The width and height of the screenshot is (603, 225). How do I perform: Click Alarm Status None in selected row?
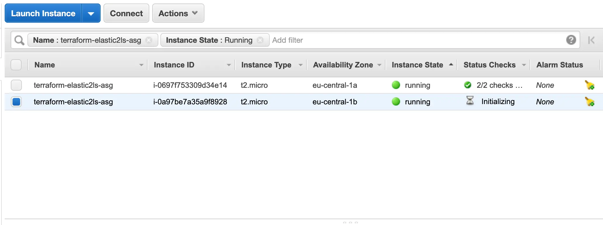coord(545,102)
